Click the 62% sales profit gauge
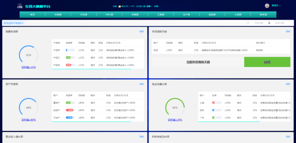Viewport: 296px width, 143px height. coord(29,55)
